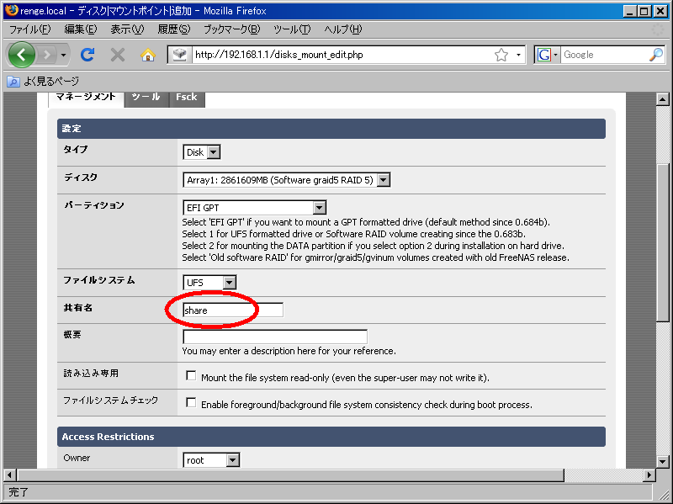Reload the page with the refresh icon

[x=87, y=55]
